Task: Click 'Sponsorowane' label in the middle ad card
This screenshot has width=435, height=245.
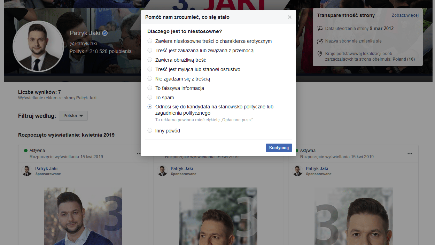Action: click(x=184, y=174)
